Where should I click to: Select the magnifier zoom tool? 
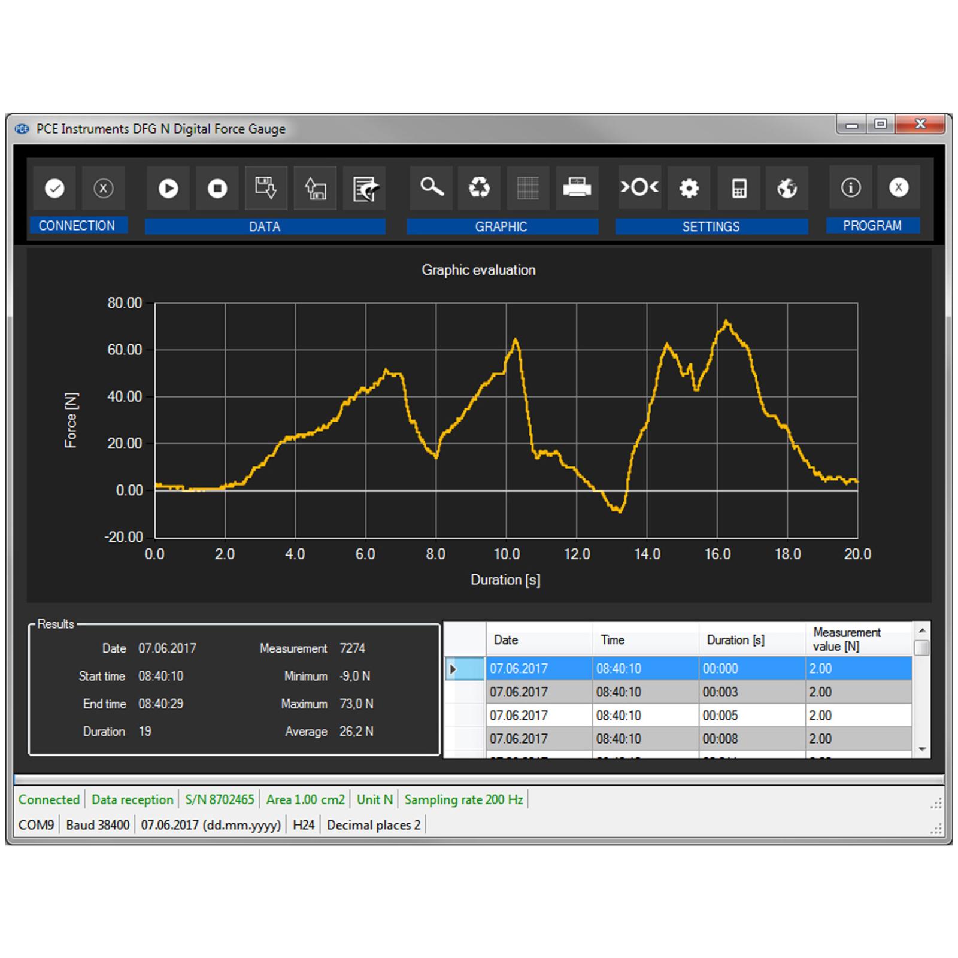click(x=431, y=187)
